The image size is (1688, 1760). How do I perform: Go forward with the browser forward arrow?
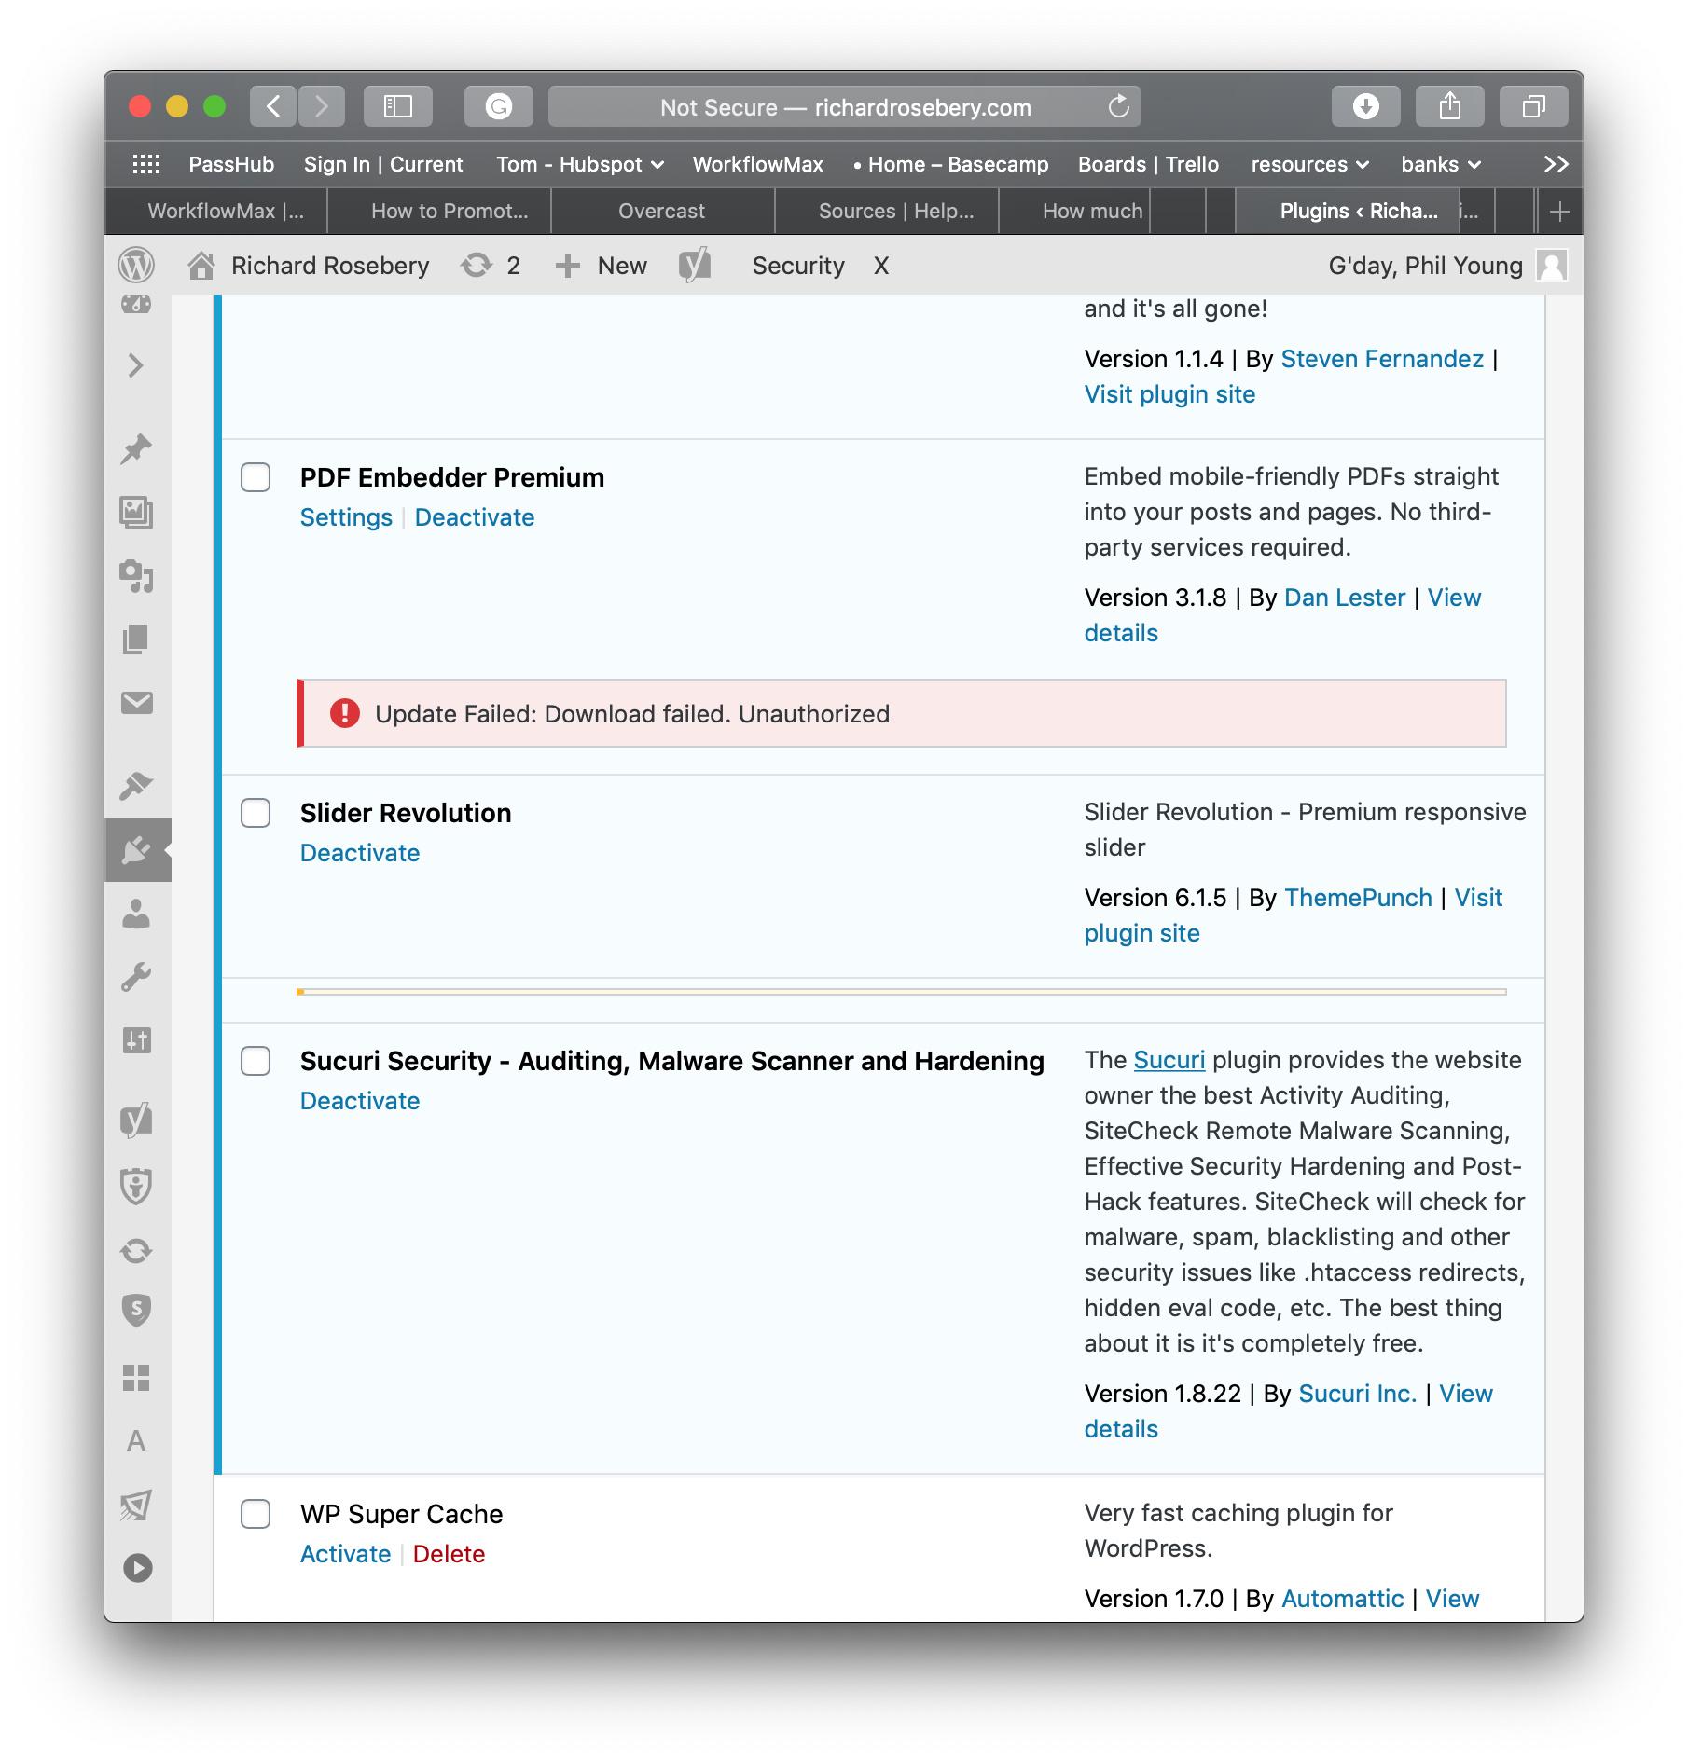point(322,106)
